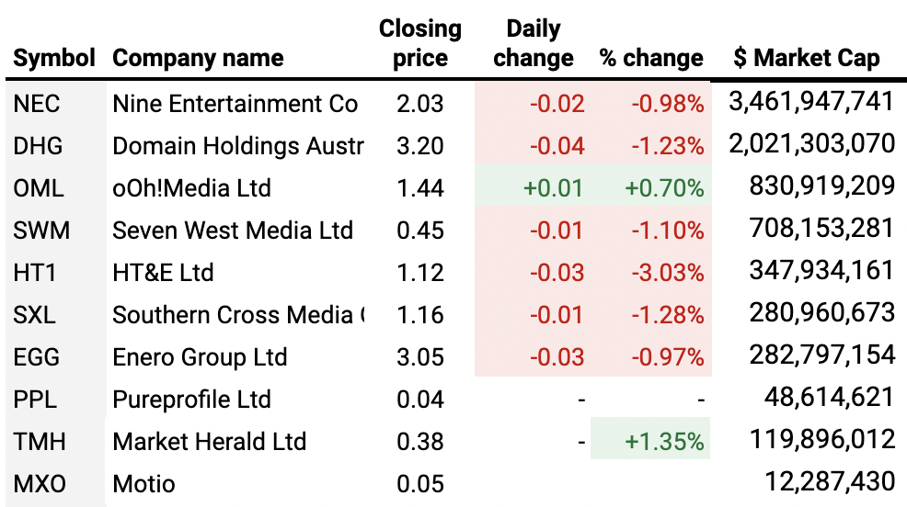Image resolution: width=907 pixels, height=507 pixels.
Task: Click Seven West Media Ltd name
Action: pos(232,231)
